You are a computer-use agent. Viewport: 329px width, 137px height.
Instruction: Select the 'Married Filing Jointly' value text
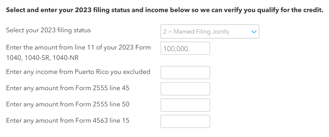(201, 32)
